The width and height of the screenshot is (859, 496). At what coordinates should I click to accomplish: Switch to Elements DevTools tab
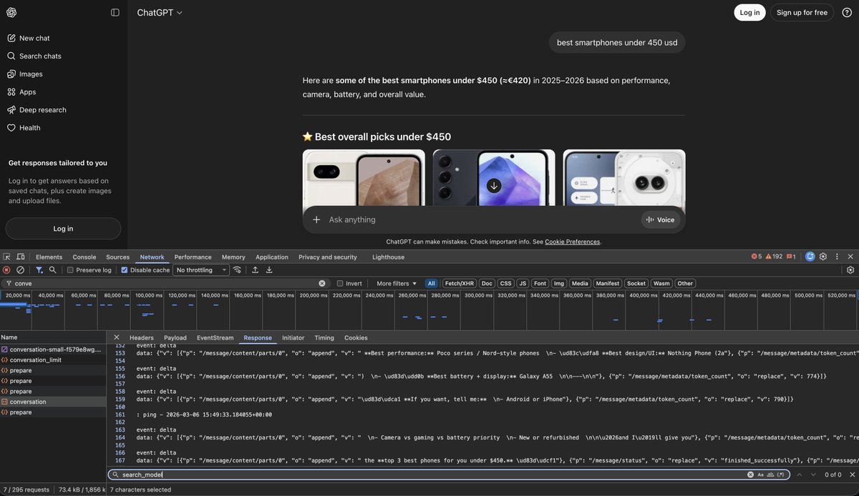[x=49, y=257]
